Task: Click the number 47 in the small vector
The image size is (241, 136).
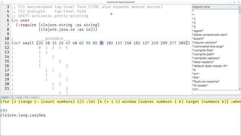Action: 68,43
